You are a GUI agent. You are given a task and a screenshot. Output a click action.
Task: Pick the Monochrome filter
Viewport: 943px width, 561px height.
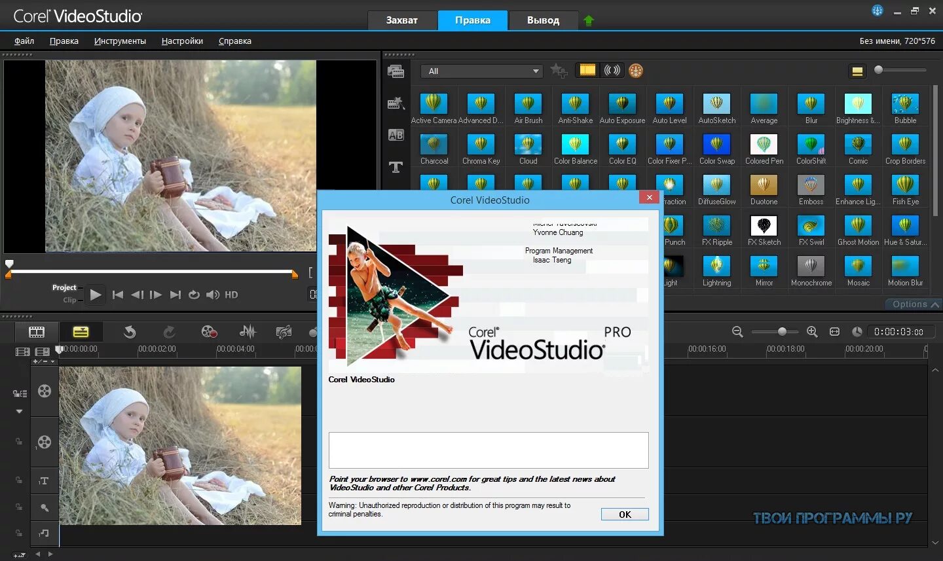[x=811, y=271]
